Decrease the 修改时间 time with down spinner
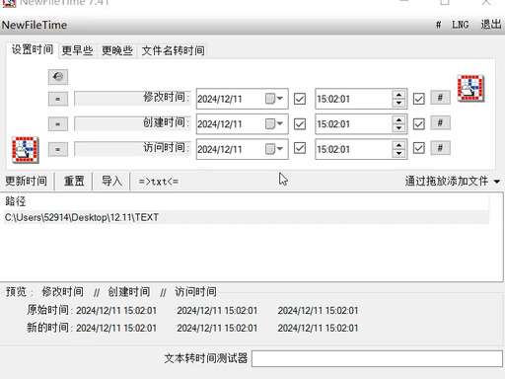 [x=398, y=103]
